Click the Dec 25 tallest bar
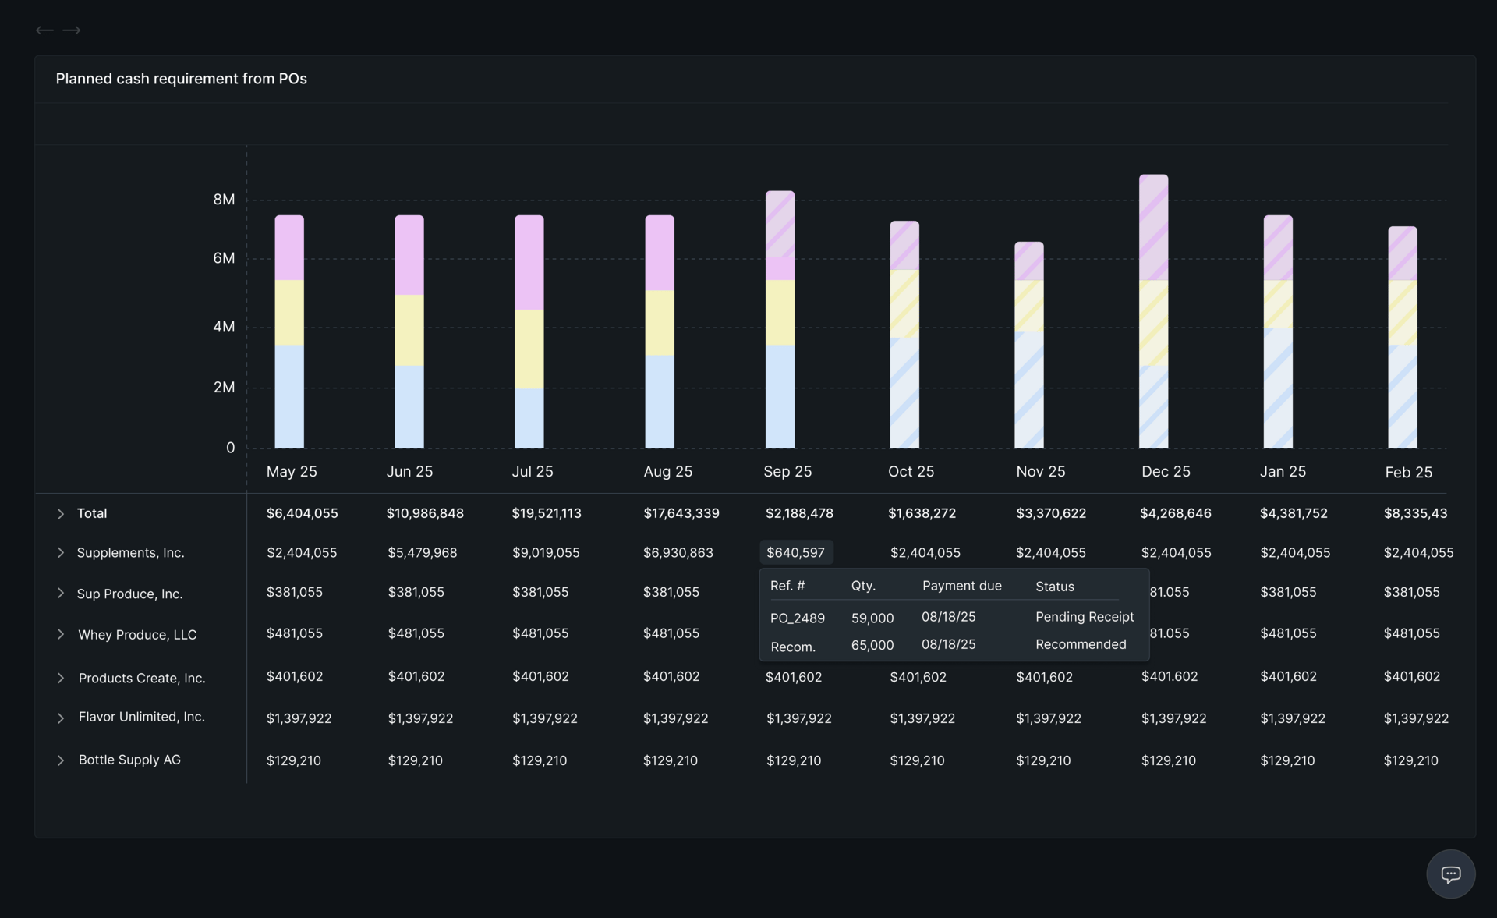Screen dimensions: 1497x918 point(1153,312)
